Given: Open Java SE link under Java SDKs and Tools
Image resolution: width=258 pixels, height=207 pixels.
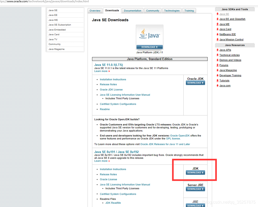Looking at the screenshot, I should click(x=224, y=14).
